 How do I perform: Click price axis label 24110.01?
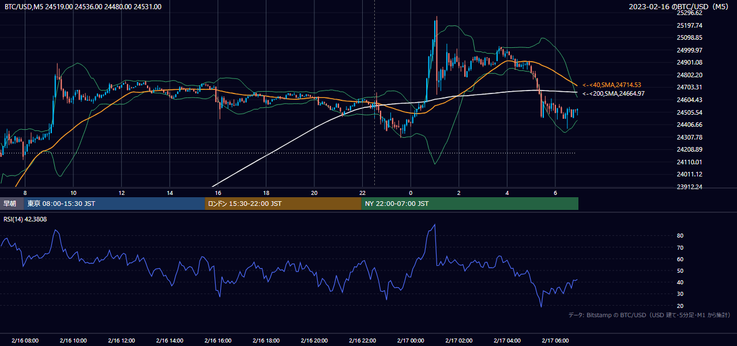coord(690,162)
